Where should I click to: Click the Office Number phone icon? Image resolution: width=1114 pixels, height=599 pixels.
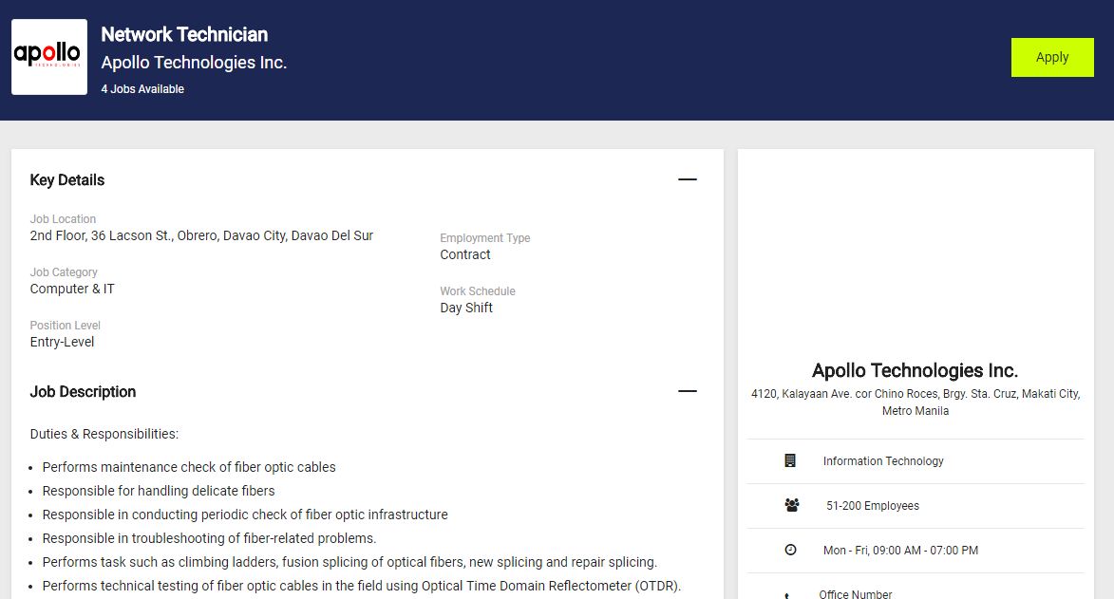(786, 595)
